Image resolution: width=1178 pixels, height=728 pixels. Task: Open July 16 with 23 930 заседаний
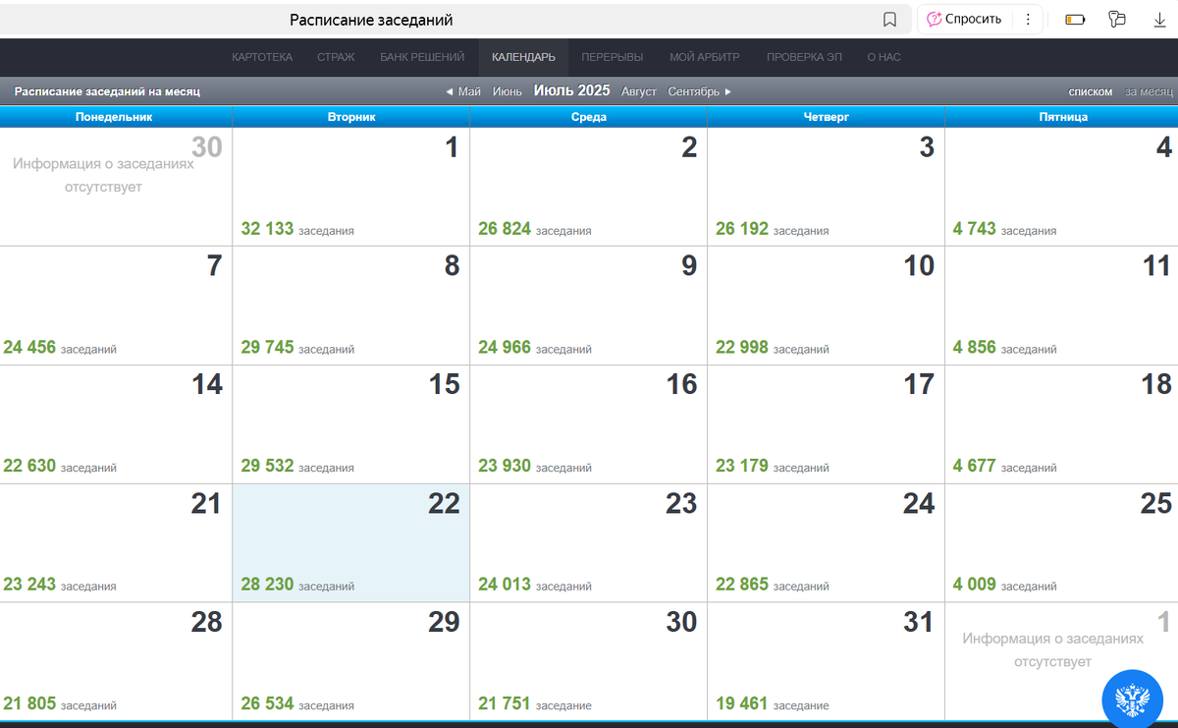[x=588, y=424]
